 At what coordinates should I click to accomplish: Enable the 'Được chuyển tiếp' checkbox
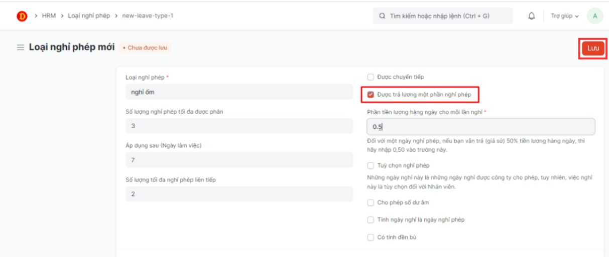point(371,77)
